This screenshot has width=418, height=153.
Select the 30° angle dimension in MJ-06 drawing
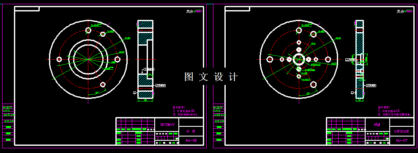tap(97, 93)
